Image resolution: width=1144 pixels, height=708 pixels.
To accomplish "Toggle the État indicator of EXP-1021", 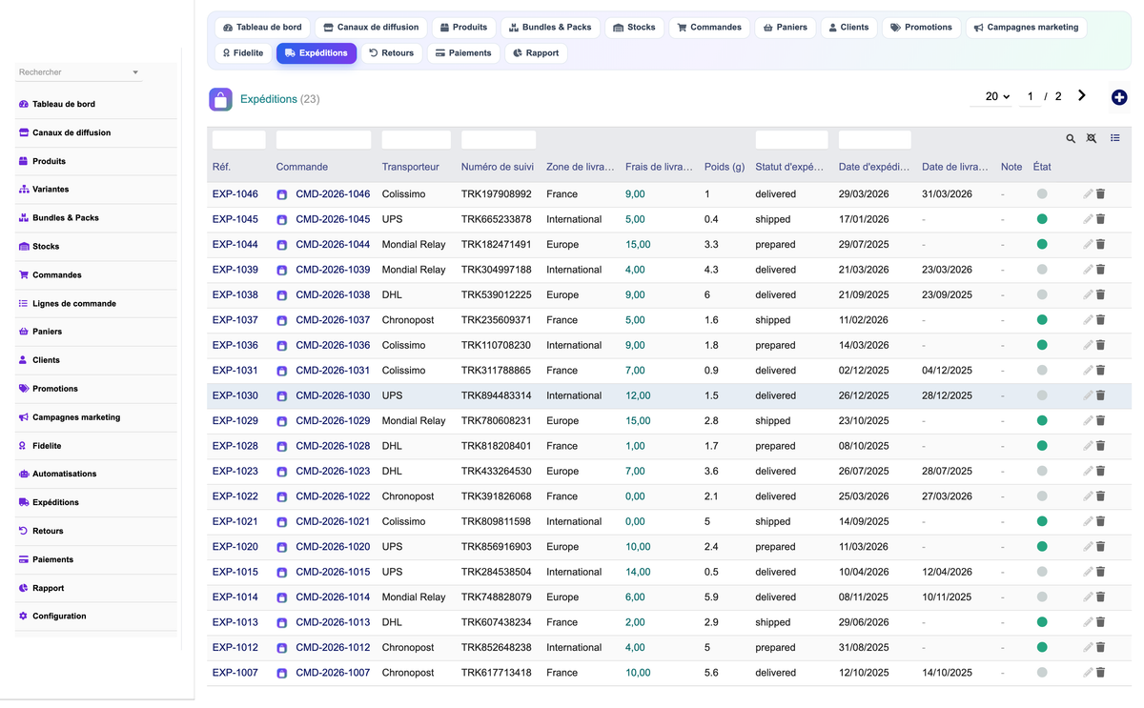I will 1042,521.
